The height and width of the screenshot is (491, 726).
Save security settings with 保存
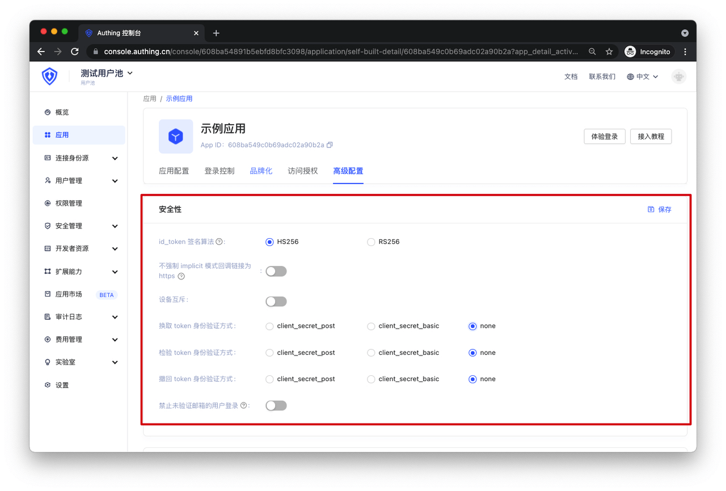point(660,209)
